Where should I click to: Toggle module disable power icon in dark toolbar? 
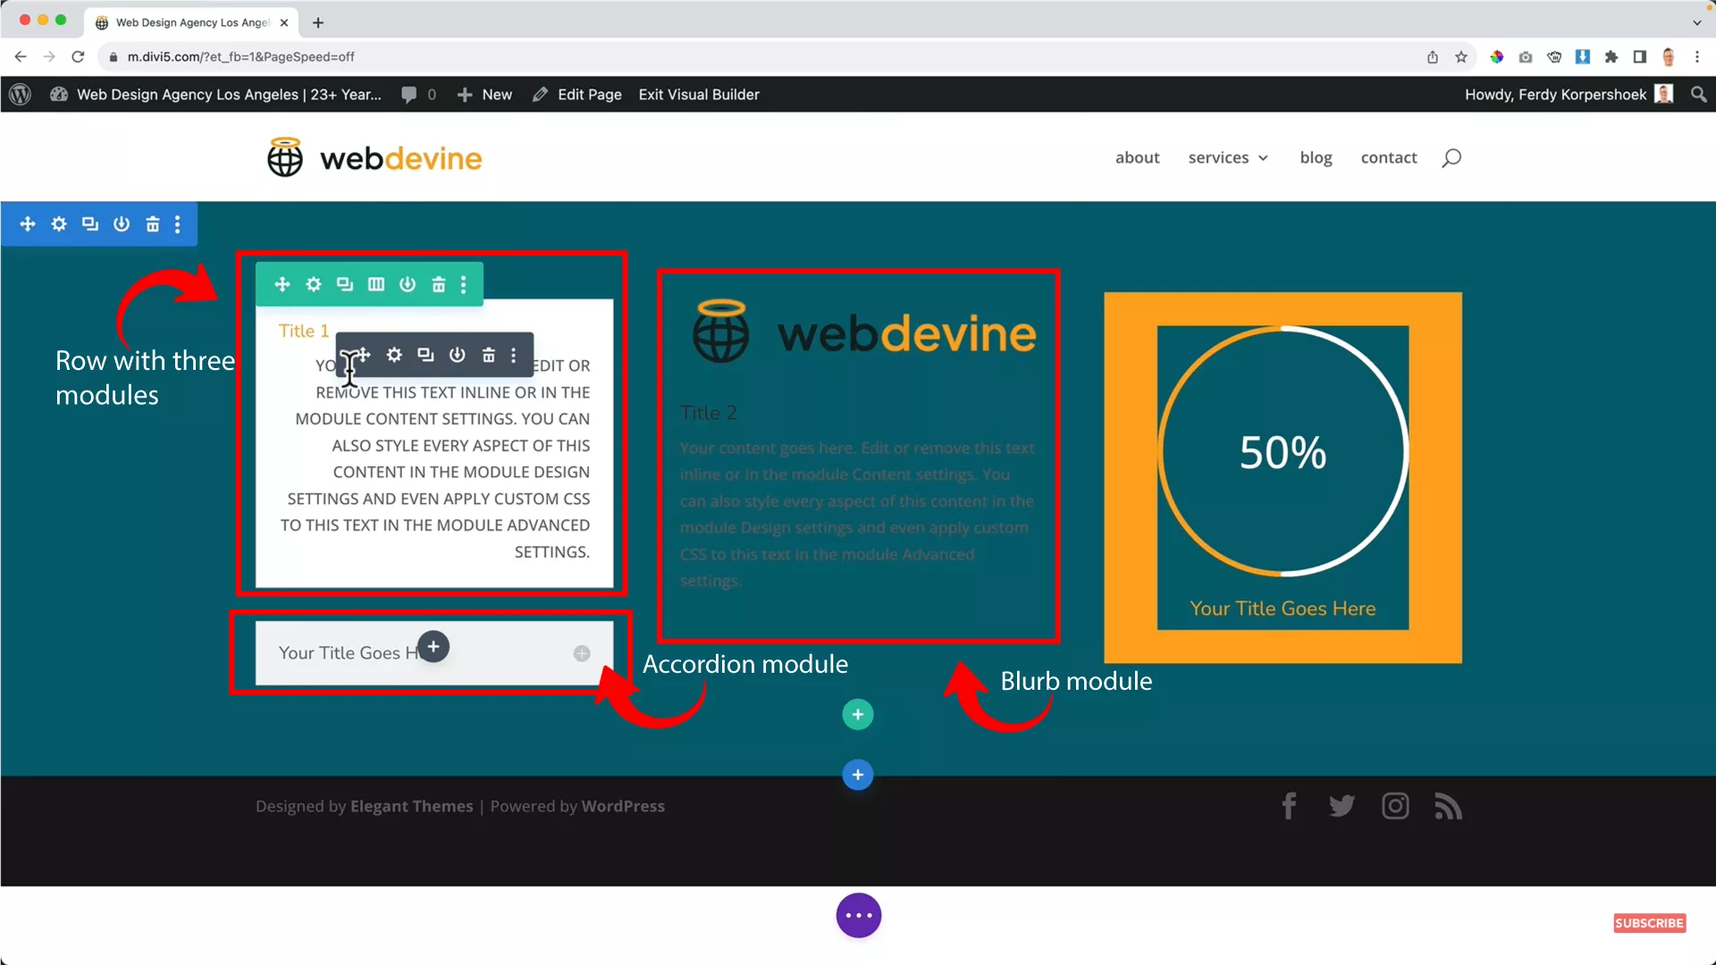pyautogui.click(x=457, y=355)
